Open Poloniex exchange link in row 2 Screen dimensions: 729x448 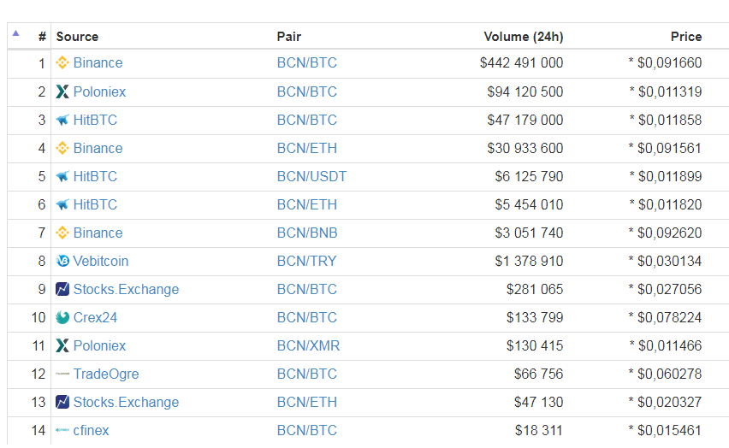[x=99, y=91]
